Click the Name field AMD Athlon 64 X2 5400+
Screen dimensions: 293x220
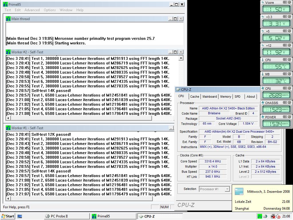point(228,108)
